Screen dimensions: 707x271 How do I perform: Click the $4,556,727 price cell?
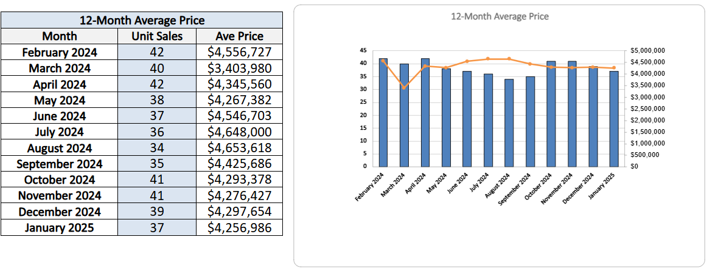tap(240, 52)
